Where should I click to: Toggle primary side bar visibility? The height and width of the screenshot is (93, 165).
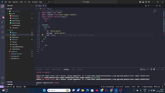140,2
